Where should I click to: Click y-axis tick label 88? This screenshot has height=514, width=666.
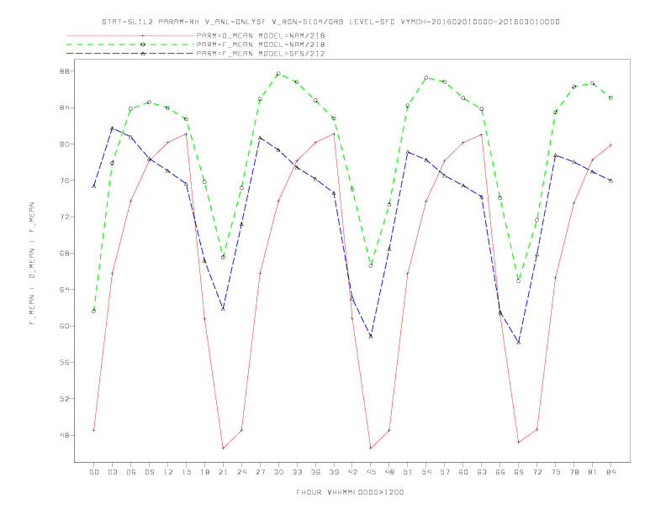click(64, 71)
